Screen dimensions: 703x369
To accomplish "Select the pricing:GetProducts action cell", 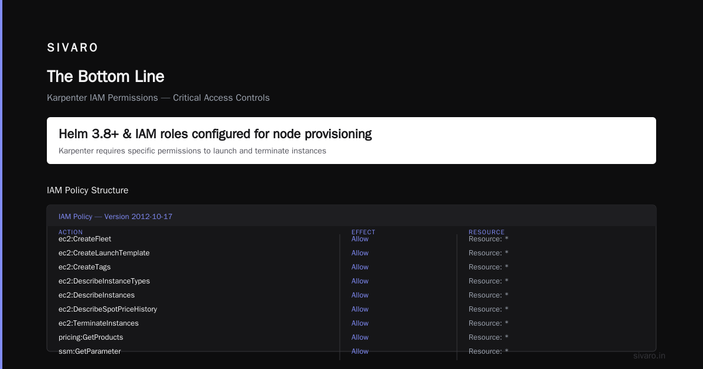I will pyautogui.click(x=91, y=337).
